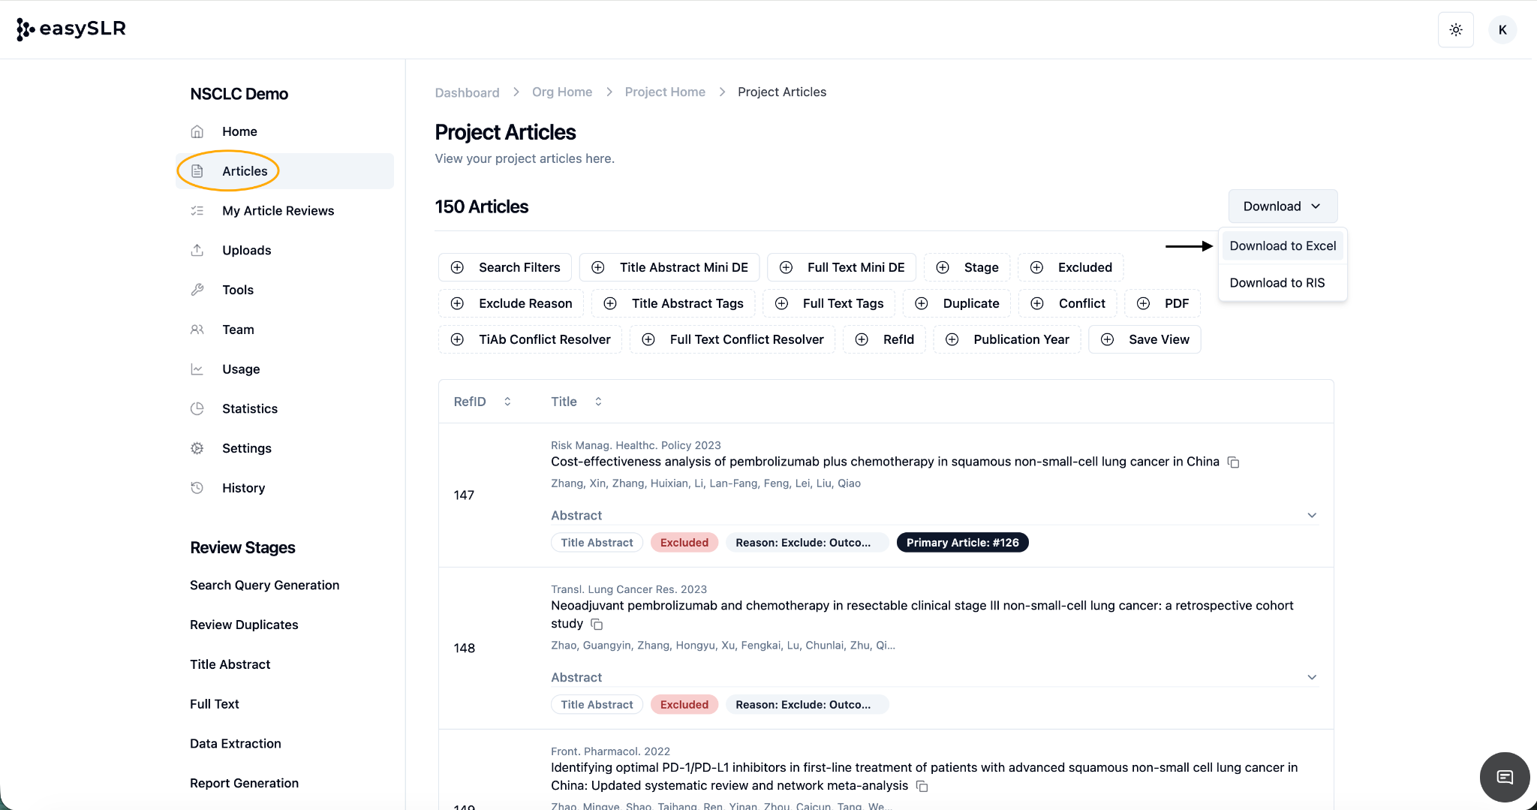Screen dimensions: 1537x810
Task: Toggle the light/dark theme sun icon
Action: coord(1455,30)
